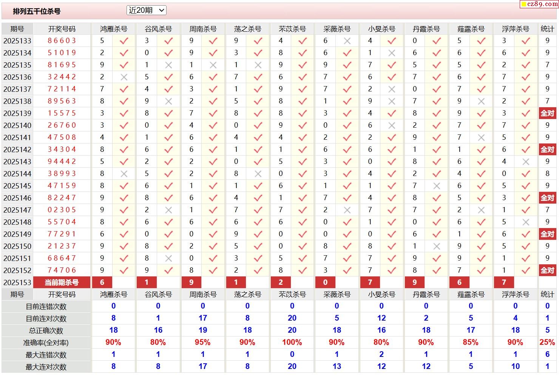The height and width of the screenshot is (375, 559).
Task: Click the 目前连错次数 row label
Action: [46, 307]
